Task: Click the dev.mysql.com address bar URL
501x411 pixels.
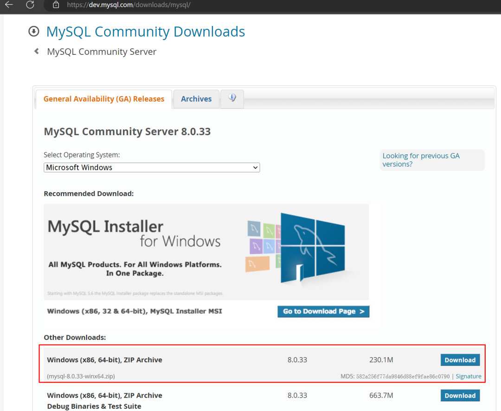Action: click(x=128, y=5)
